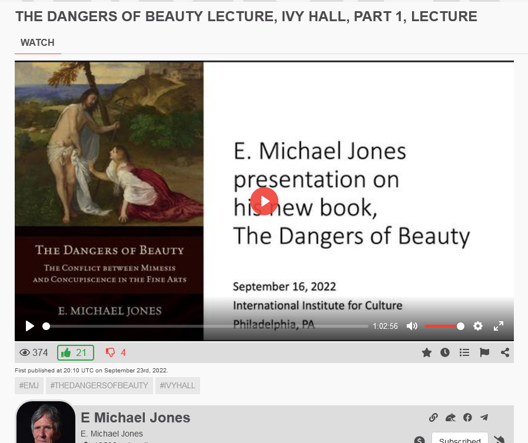Open the channel's frog social icon
528x443 pixels.
tap(450, 418)
